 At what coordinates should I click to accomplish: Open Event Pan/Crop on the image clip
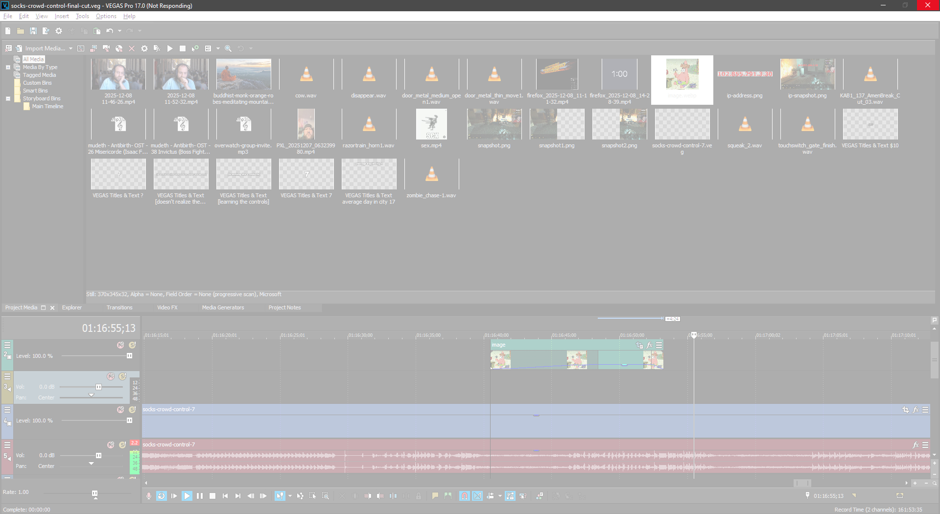click(639, 345)
